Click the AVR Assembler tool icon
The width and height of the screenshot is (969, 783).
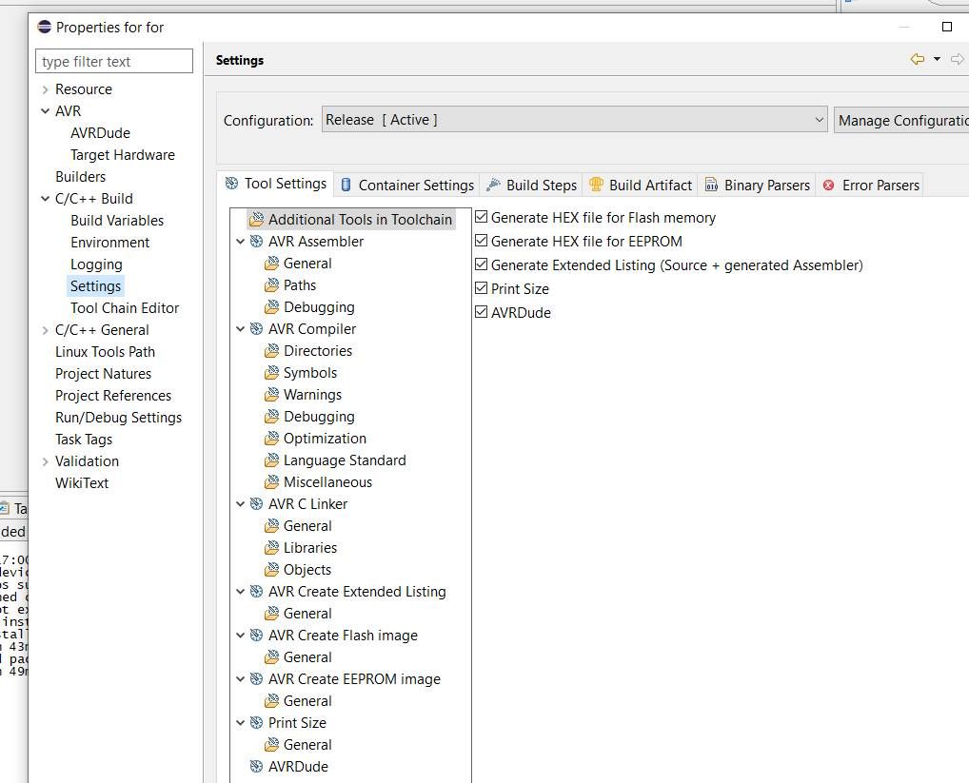(x=256, y=242)
